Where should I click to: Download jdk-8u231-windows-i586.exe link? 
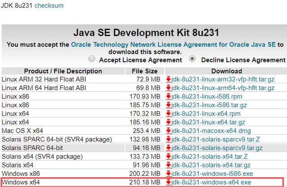click(x=212, y=174)
